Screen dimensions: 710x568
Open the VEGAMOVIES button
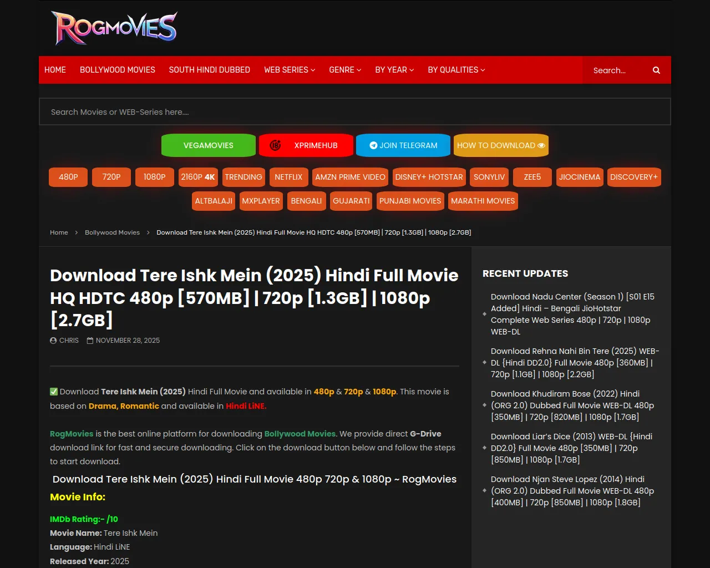coord(209,145)
